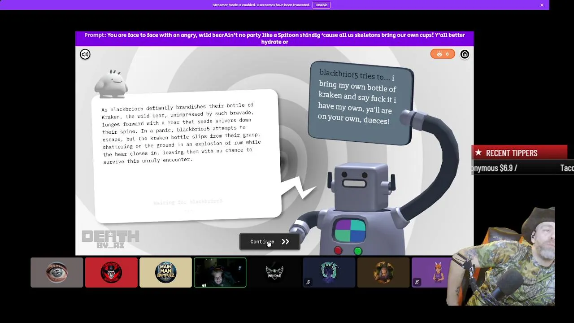Click the red skull avatar tile
This screenshot has width=574, height=323.
(111, 272)
